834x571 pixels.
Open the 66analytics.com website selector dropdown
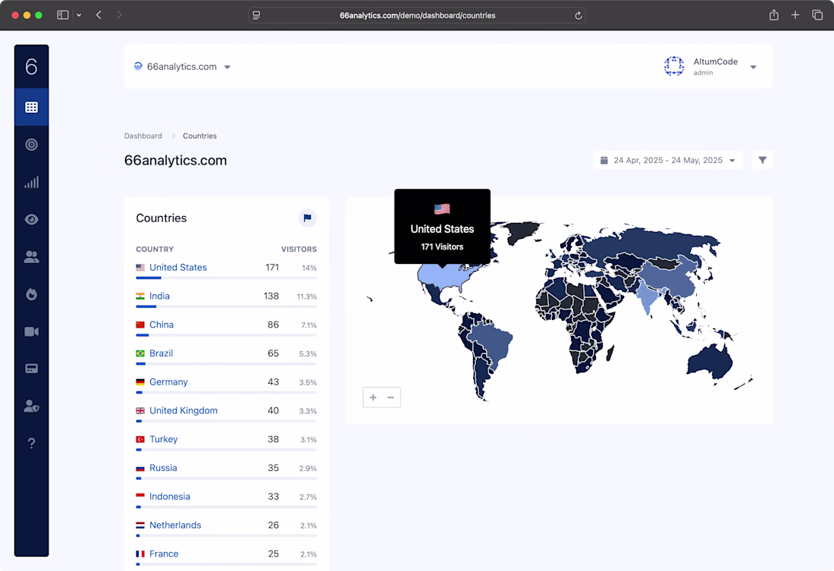pyautogui.click(x=182, y=67)
